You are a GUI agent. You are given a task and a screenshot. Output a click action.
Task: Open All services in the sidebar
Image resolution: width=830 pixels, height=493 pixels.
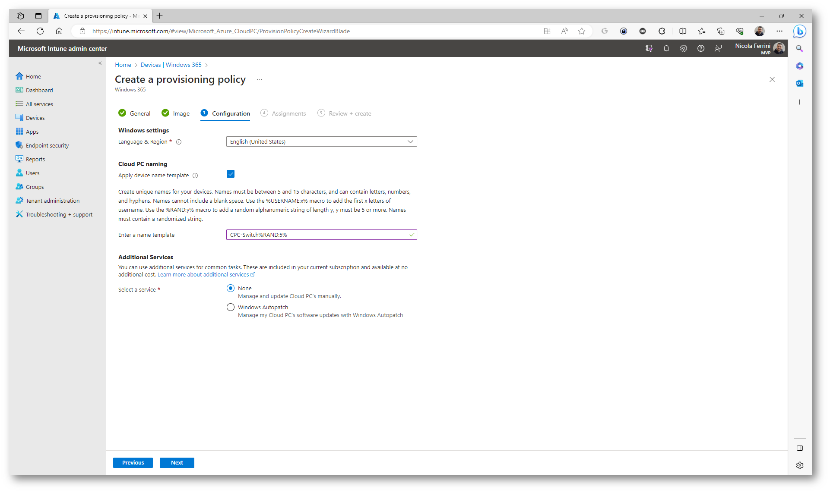34,104
